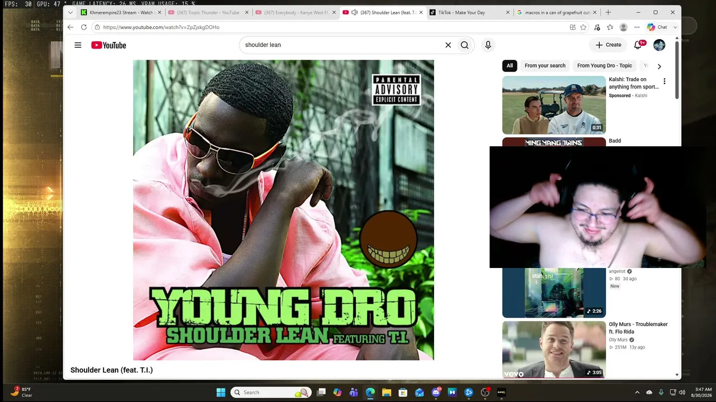Close the Khmerempire23 Stream tab
This screenshot has height=402, width=716.
159,12
